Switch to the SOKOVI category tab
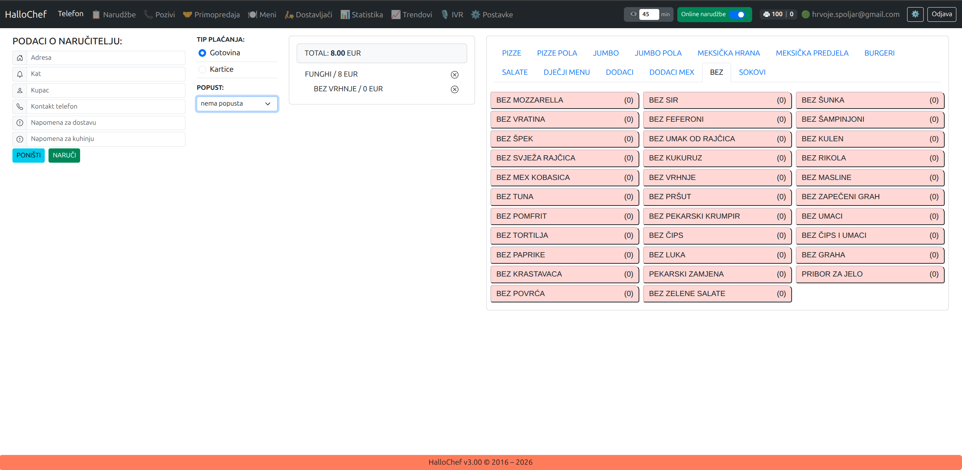 point(752,72)
